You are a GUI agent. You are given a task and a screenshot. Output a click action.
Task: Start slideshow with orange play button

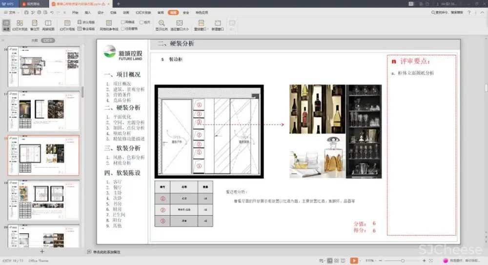point(354,261)
